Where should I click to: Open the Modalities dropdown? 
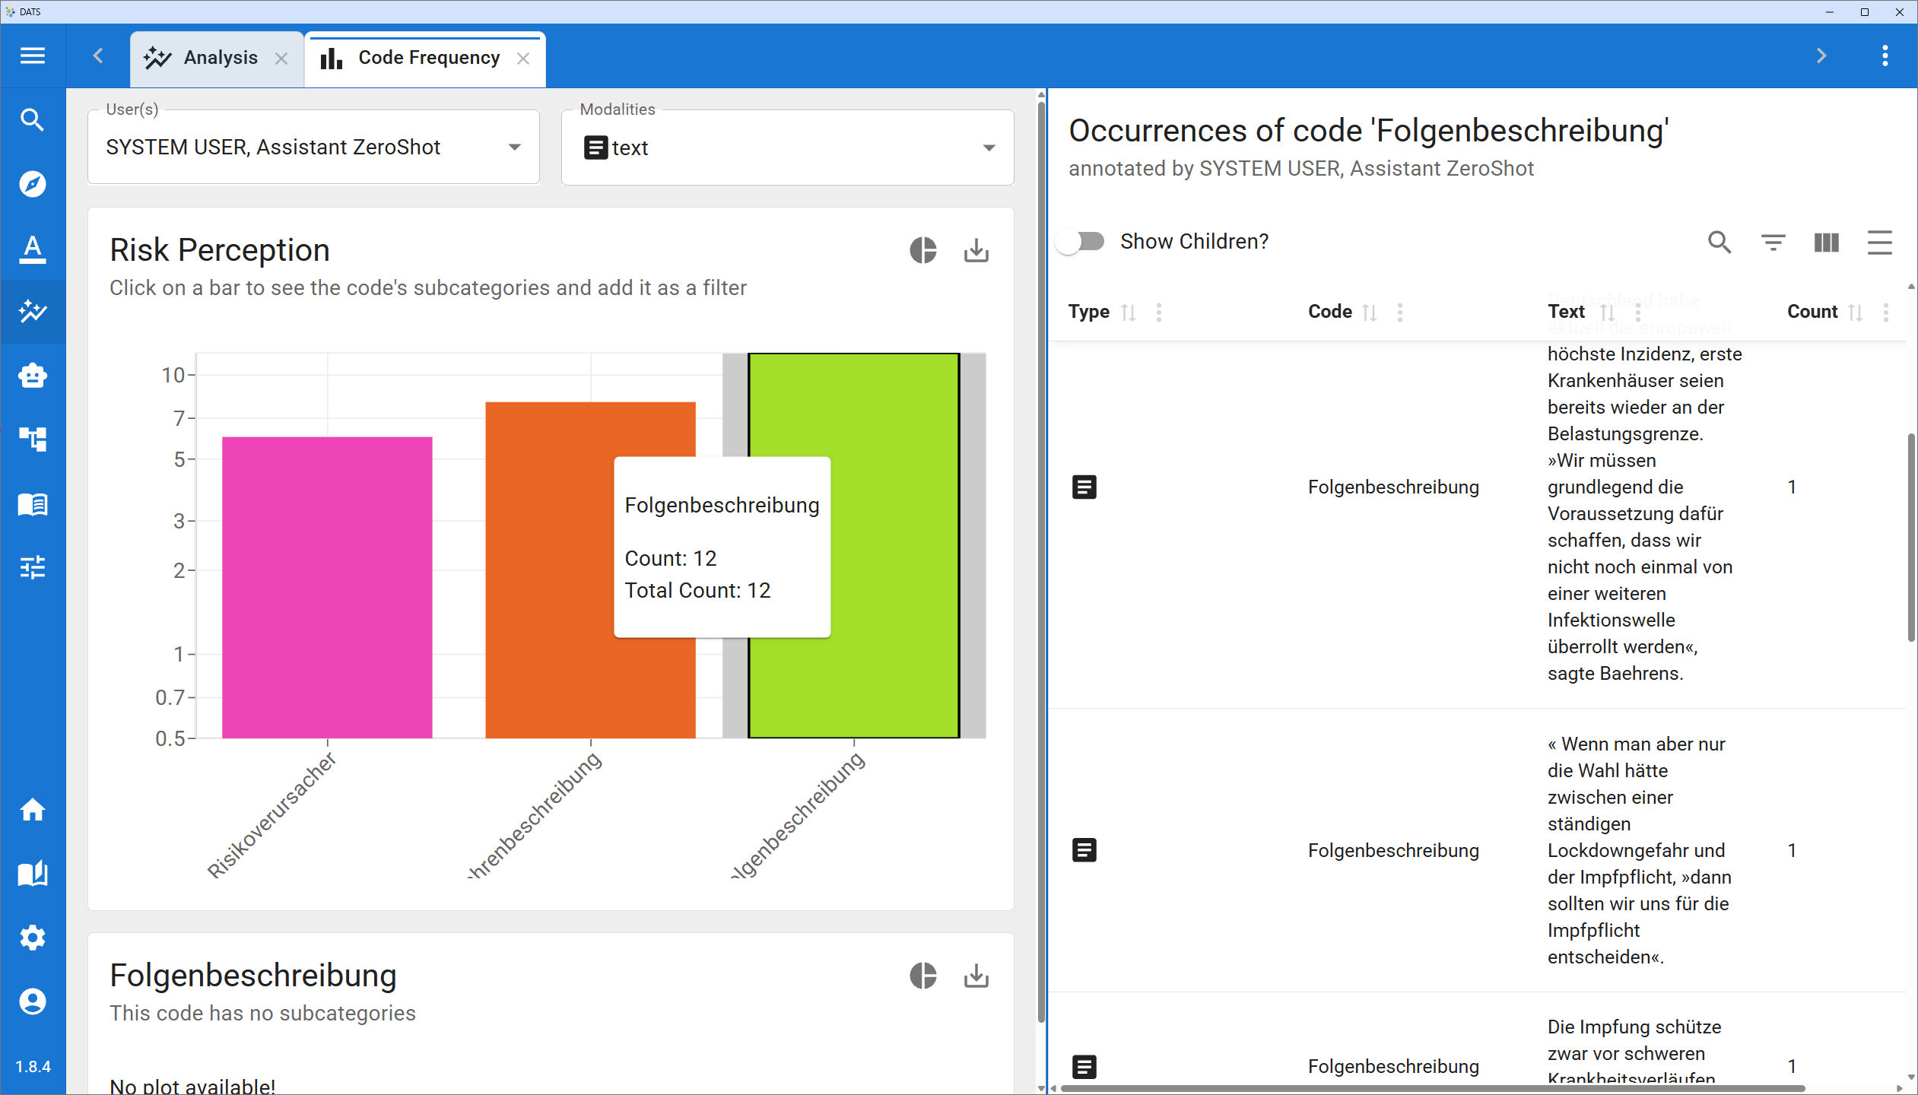click(x=787, y=147)
